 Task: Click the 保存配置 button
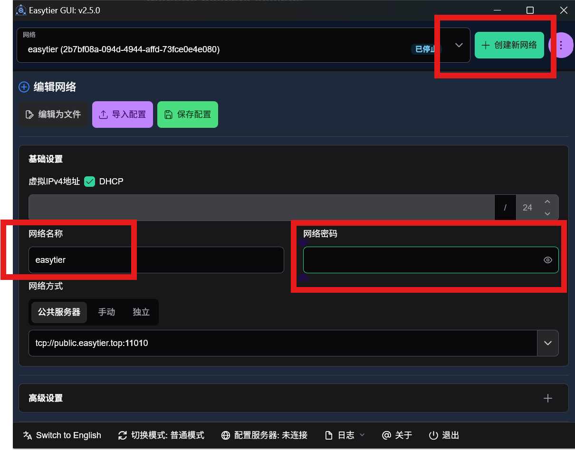tap(187, 115)
